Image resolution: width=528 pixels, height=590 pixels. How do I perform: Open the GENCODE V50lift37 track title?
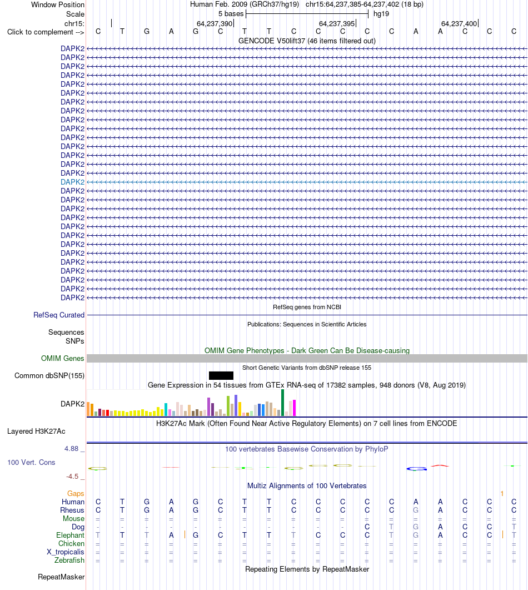[307, 41]
